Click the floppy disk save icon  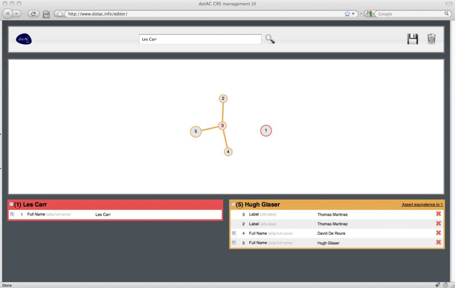(412, 39)
